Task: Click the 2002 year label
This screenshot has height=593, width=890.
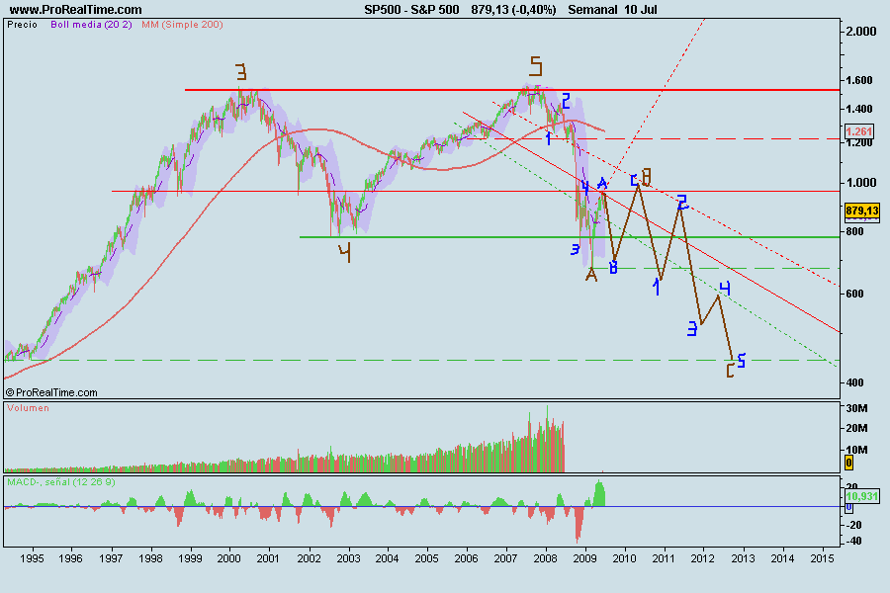Action: click(x=309, y=558)
